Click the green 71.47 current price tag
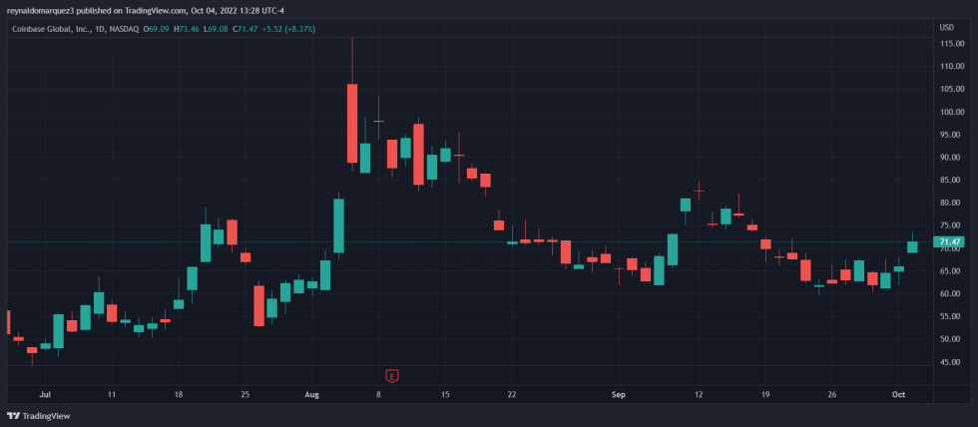This screenshot has width=978, height=427. point(950,242)
